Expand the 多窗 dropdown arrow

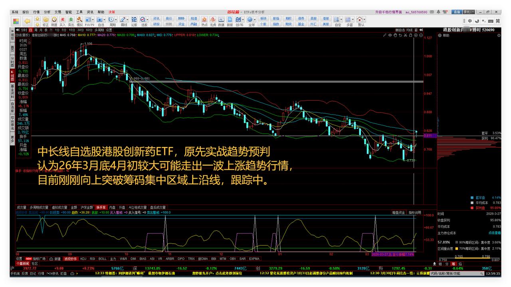click(354, 19)
